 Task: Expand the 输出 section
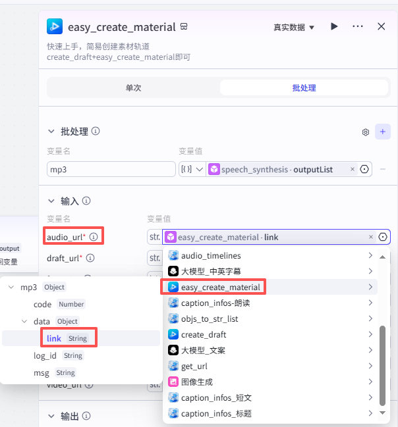tap(51, 416)
